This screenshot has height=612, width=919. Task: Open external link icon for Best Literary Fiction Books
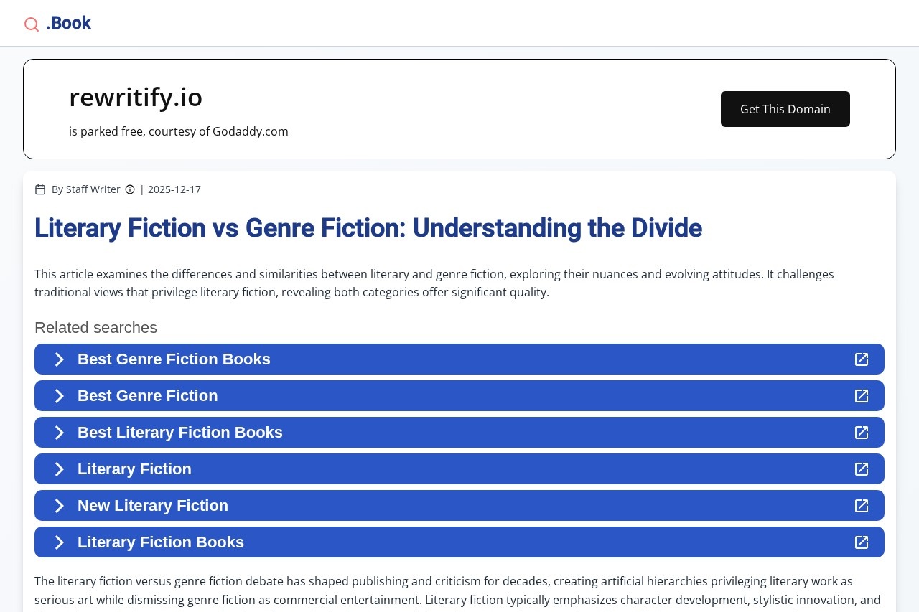click(862, 433)
